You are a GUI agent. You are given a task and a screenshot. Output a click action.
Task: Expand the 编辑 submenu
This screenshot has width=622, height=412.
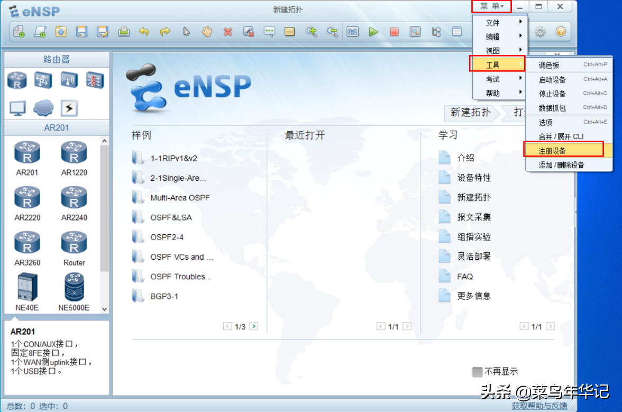[x=500, y=36]
